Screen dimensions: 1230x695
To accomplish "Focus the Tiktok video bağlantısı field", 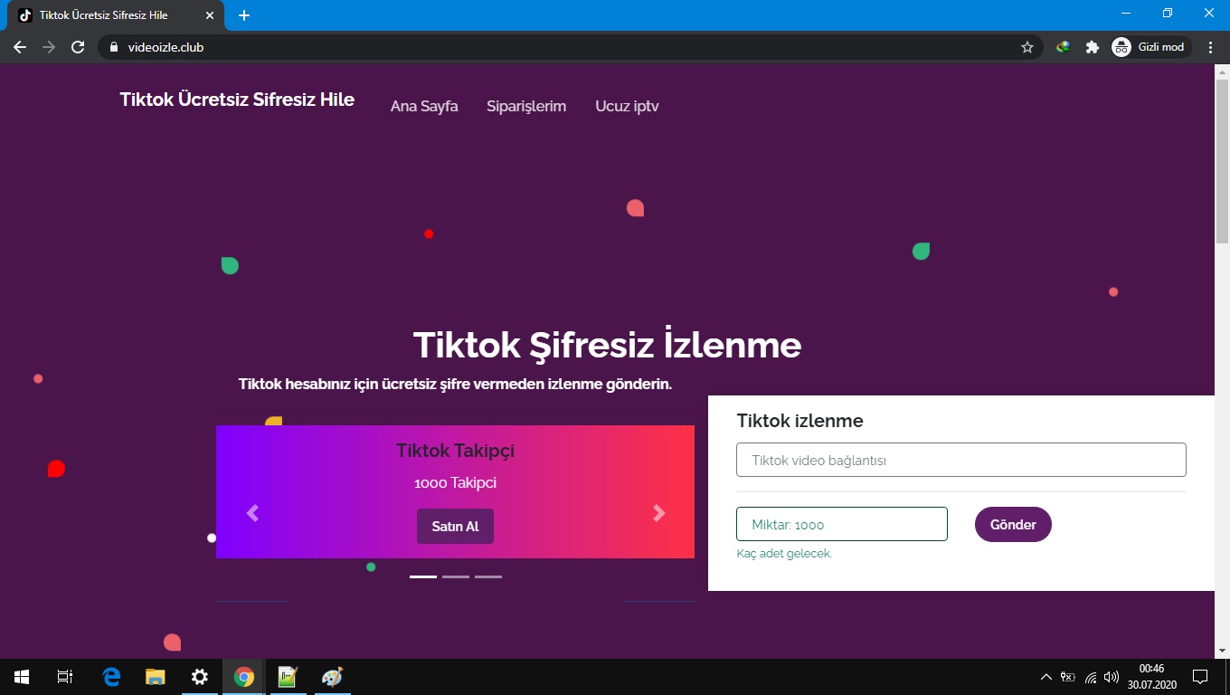I will 961,460.
